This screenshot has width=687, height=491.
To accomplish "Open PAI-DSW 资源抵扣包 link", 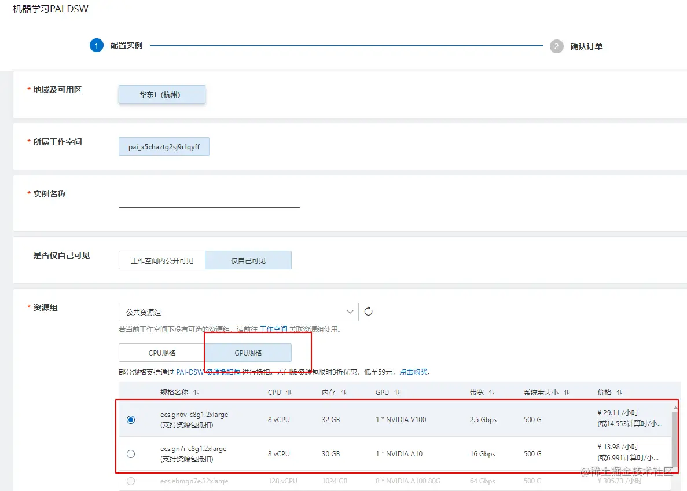I will pos(208,372).
